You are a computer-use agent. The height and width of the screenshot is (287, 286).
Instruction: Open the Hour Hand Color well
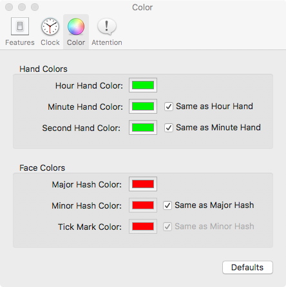(x=143, y=85)
